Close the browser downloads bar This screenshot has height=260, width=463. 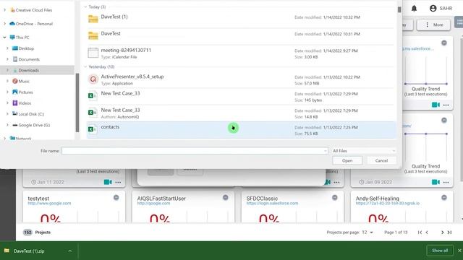[x=459, y=251]
